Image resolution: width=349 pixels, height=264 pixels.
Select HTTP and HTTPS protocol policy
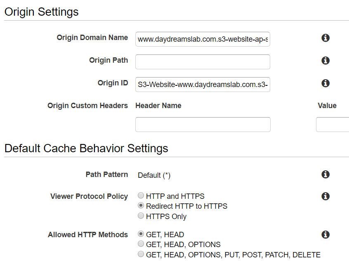[x=141, y=196]
